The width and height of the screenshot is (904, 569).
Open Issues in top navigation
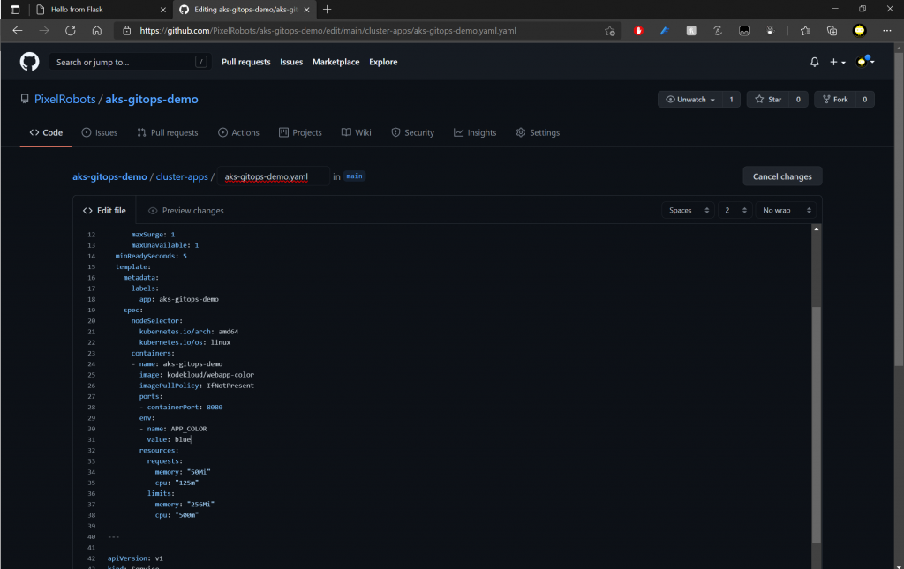pos(291,62)
